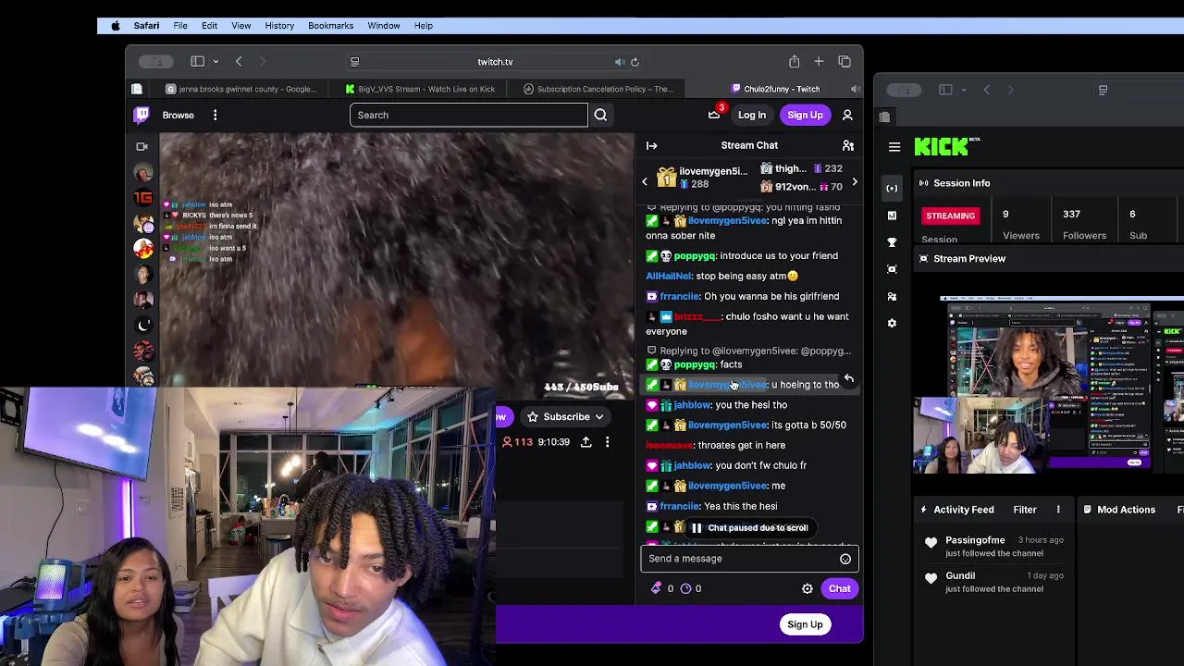
Task: Show previous gift leaderboard entry
Action: (645, 182)
